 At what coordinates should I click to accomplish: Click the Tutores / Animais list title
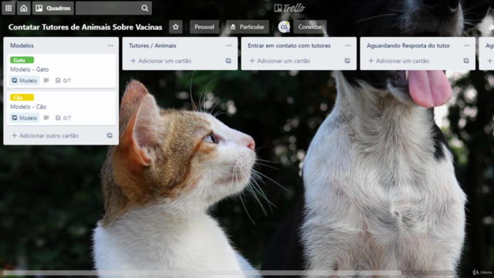click(153, 46)
